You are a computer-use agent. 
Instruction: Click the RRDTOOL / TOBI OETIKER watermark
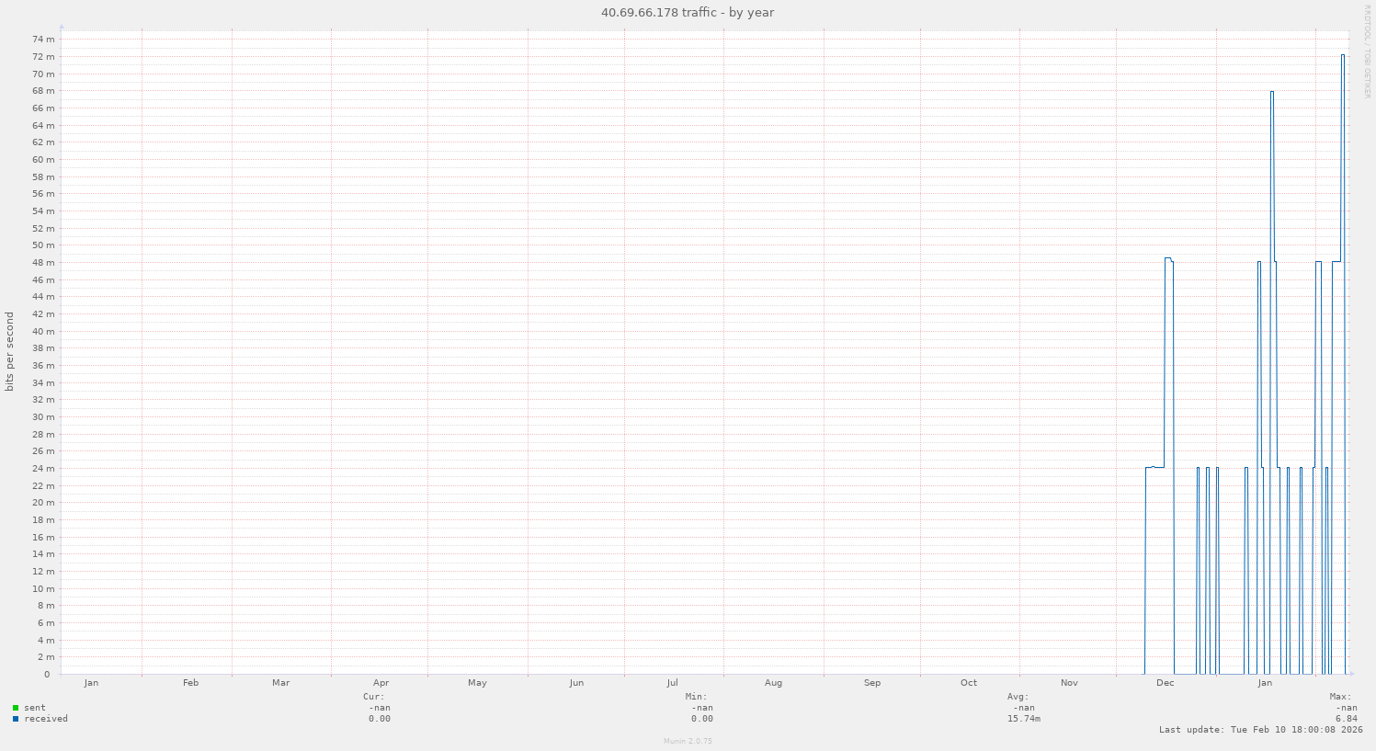click(x=1367, y=51)
